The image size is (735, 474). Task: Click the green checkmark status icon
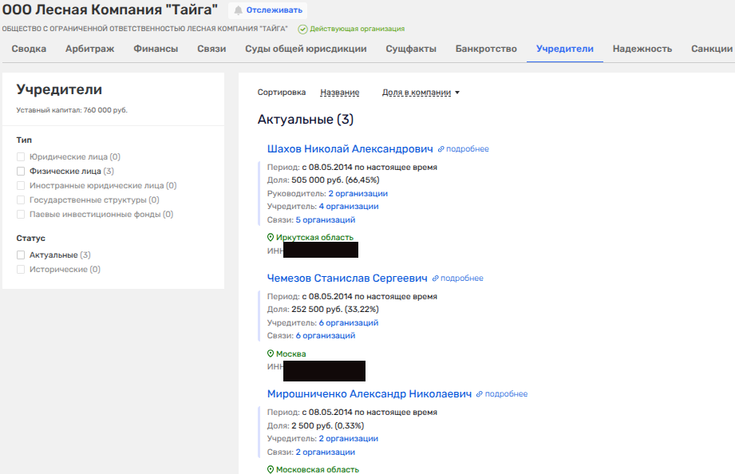coord(302,29)
